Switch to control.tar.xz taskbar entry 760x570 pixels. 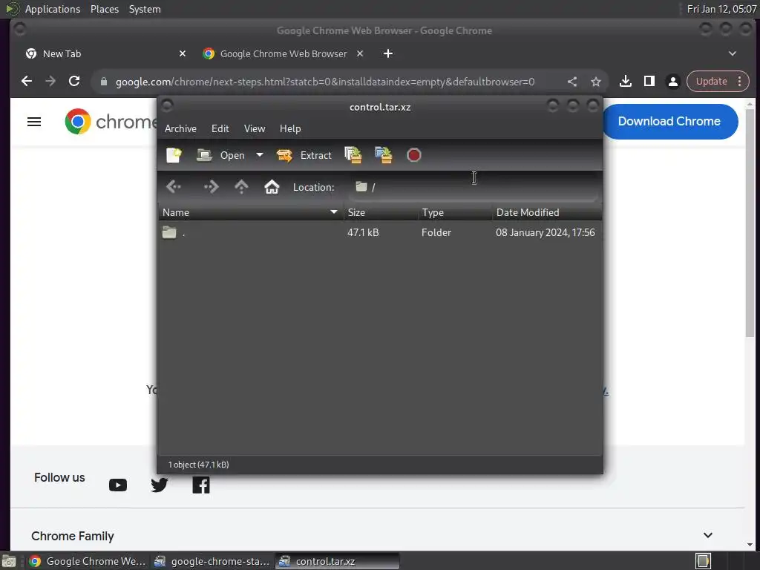click(x=338, y=561)
